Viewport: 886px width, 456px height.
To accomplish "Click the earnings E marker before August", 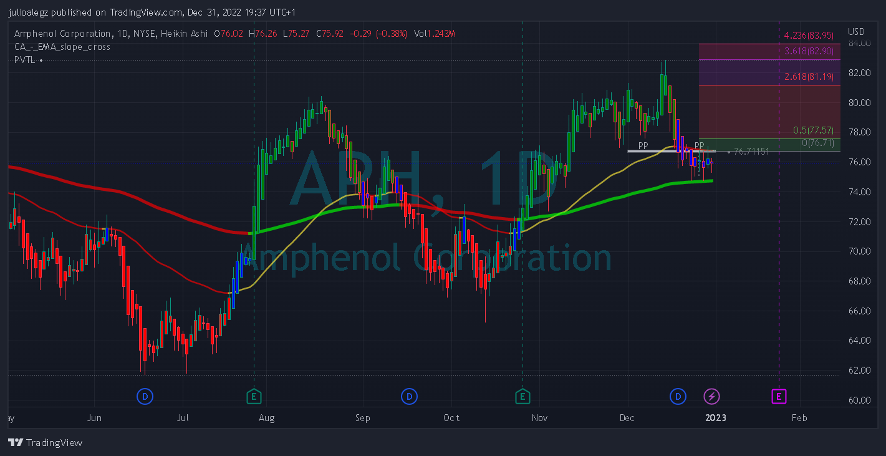I will point(254,396).
